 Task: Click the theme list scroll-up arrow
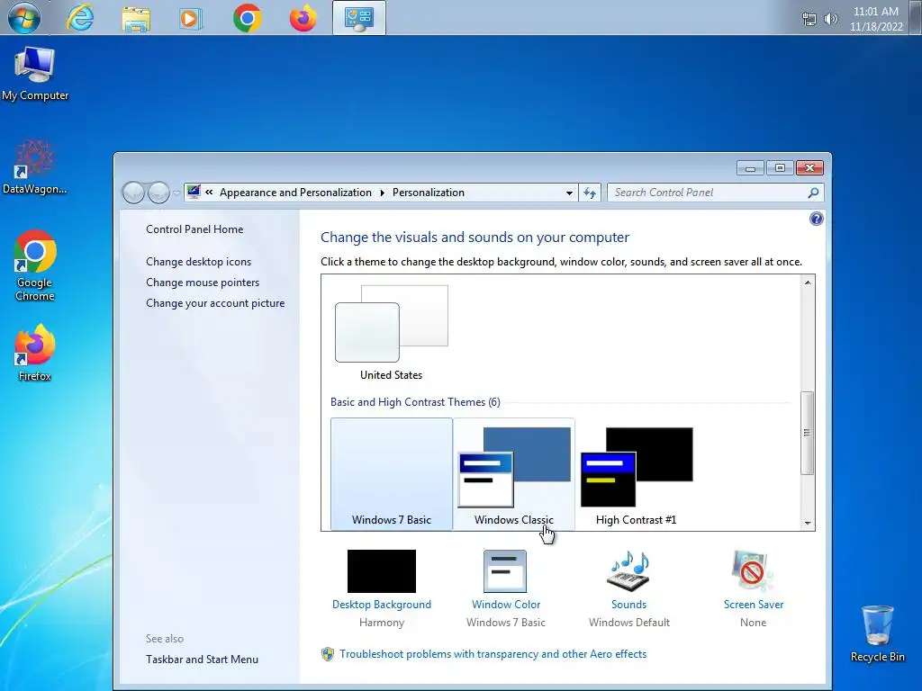(808, 283)
